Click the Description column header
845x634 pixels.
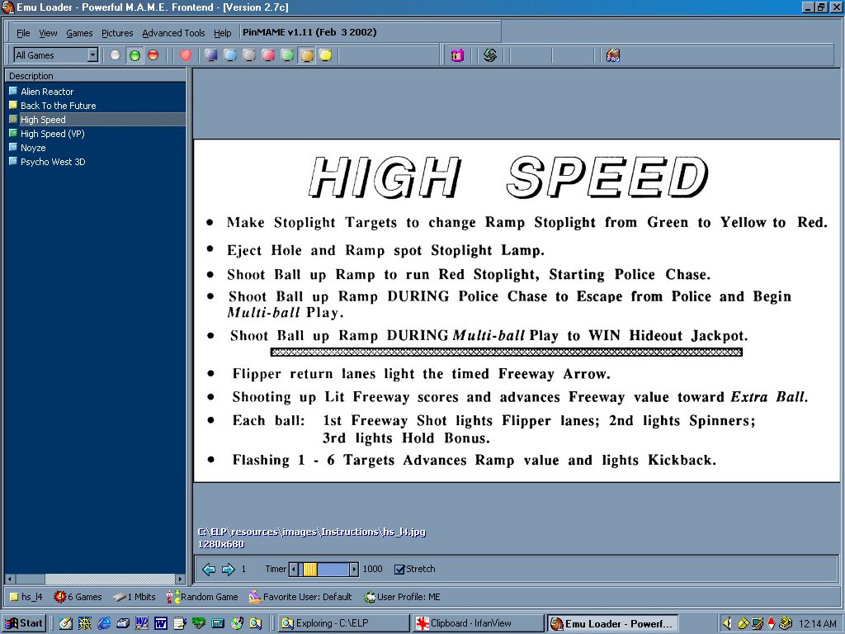pyautogui.click(x=96, y=76)
